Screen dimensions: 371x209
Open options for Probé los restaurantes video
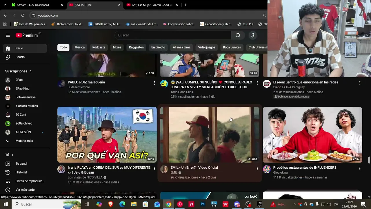(x=360, y=168)
